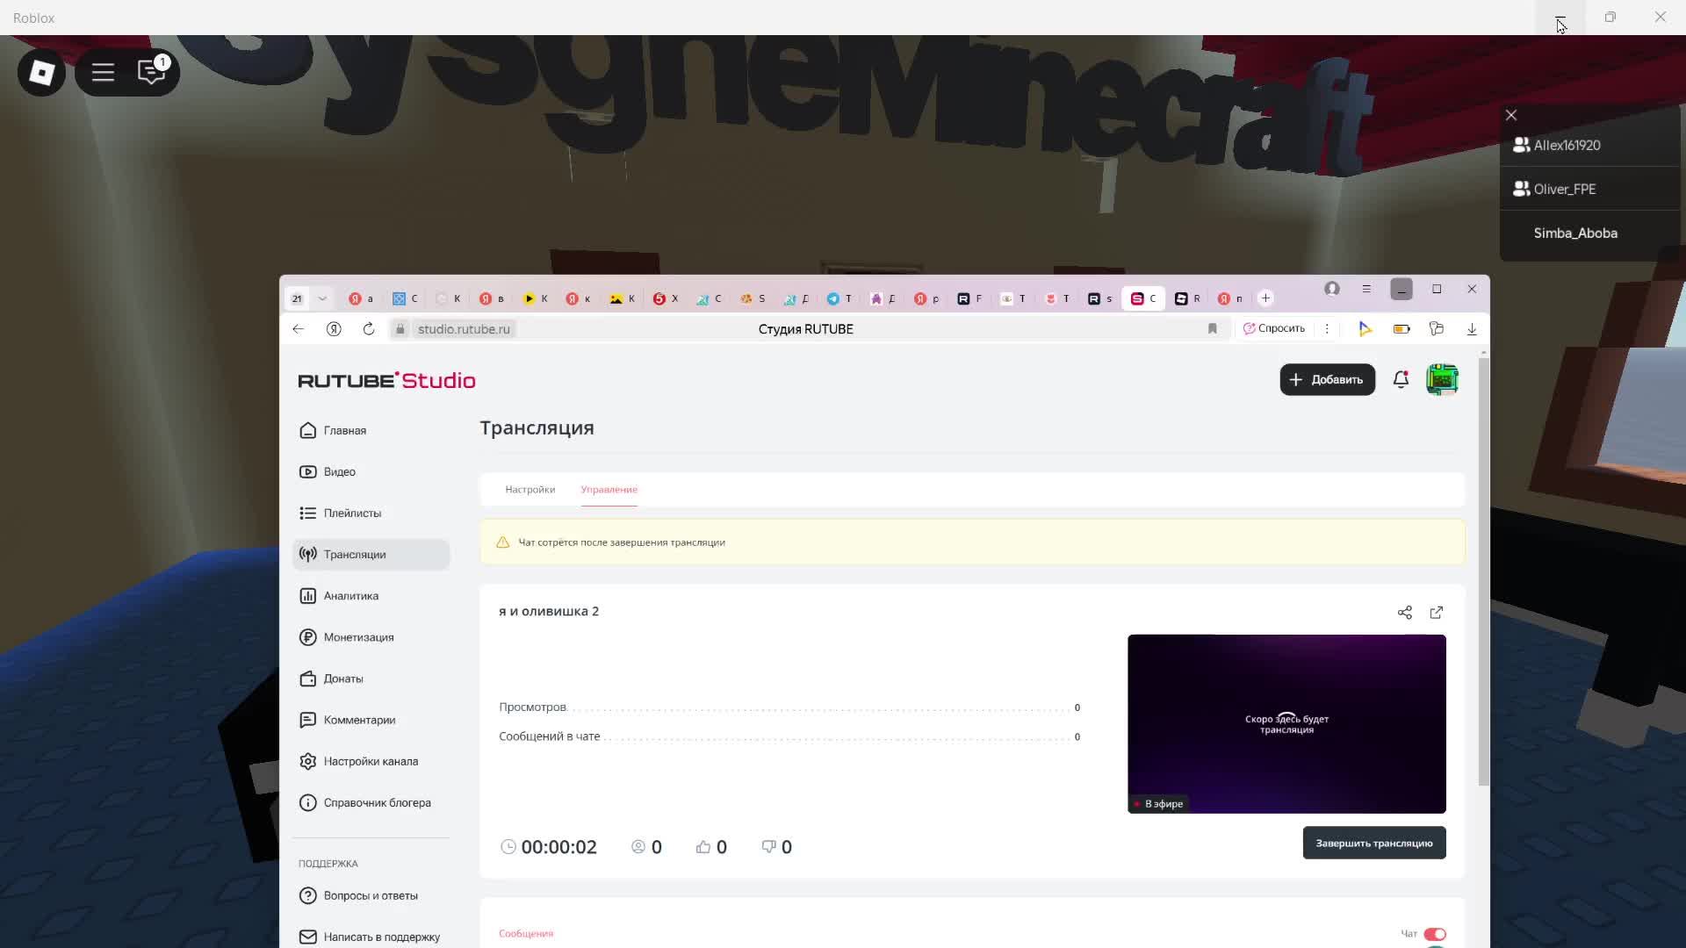This screenshot has width=1686, height=948.
Task: Open the stream in a new window
Action: coord(1437,613)
